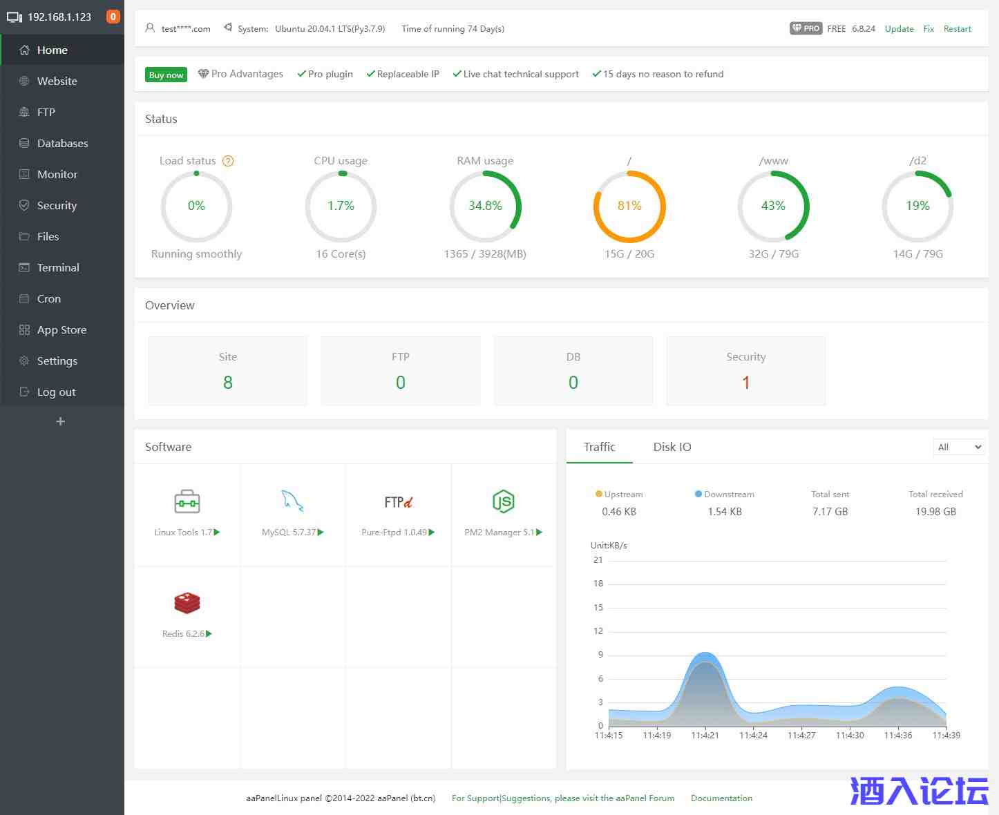
Task: Click the plus icon in the sidebar
Action: (x=61, y=421)
